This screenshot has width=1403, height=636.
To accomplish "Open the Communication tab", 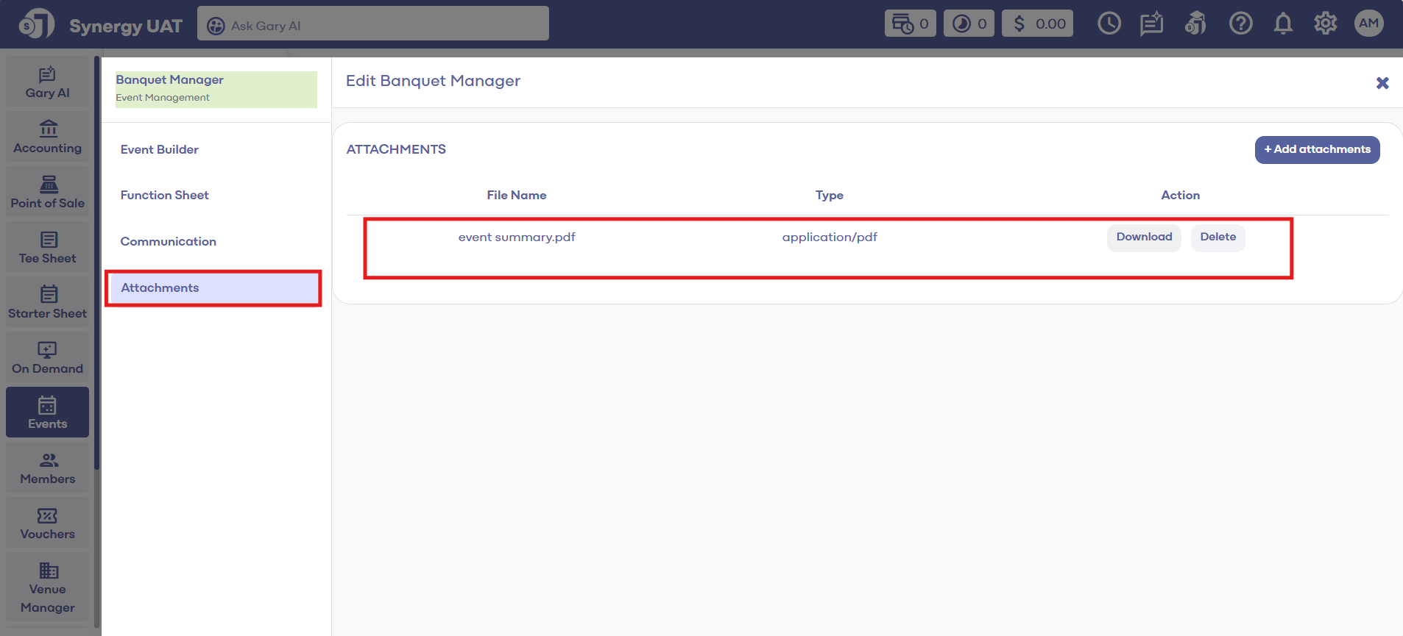I will [x=169, y=241].
